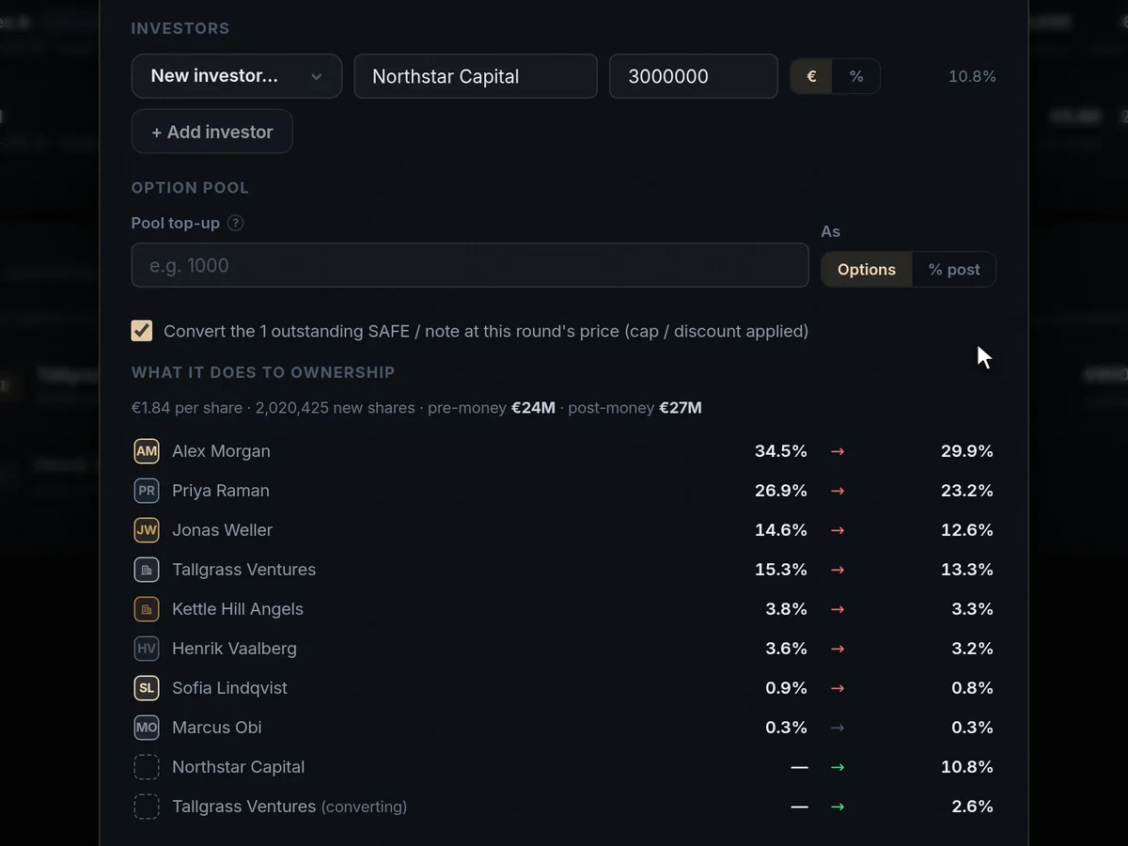The height and width of the screenshot is (846, 1128).
Task: Edit the Northstar Capital investor name field
Action: [x=476, y=76]
